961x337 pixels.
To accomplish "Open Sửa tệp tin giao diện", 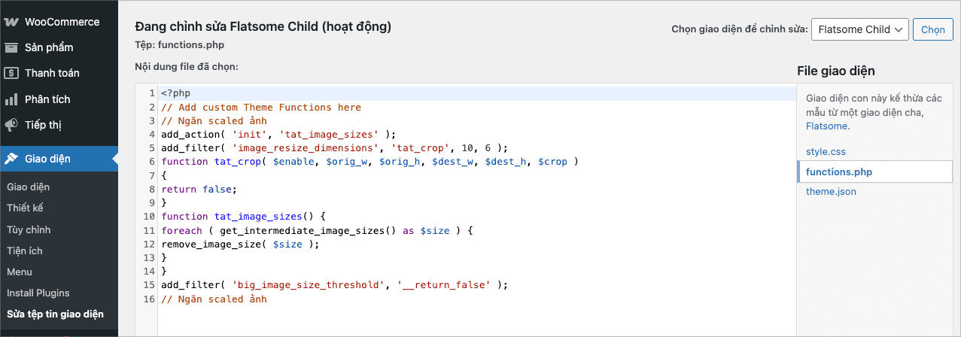I will click(55, 314).
